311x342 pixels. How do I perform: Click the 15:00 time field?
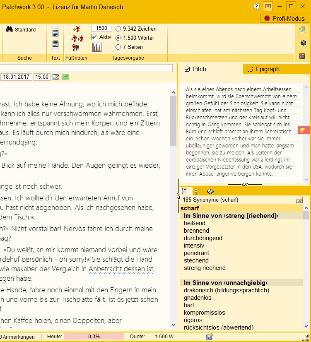(42, 77)
